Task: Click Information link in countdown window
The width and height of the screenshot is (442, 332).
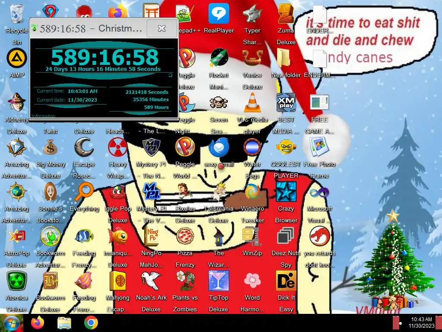Action: [x=44, y=116]
